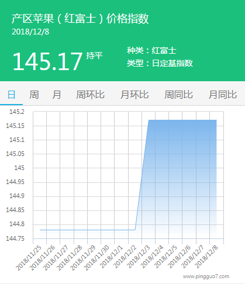
Task: Click the y-axis label 144.85
Action: pos(15,210)
